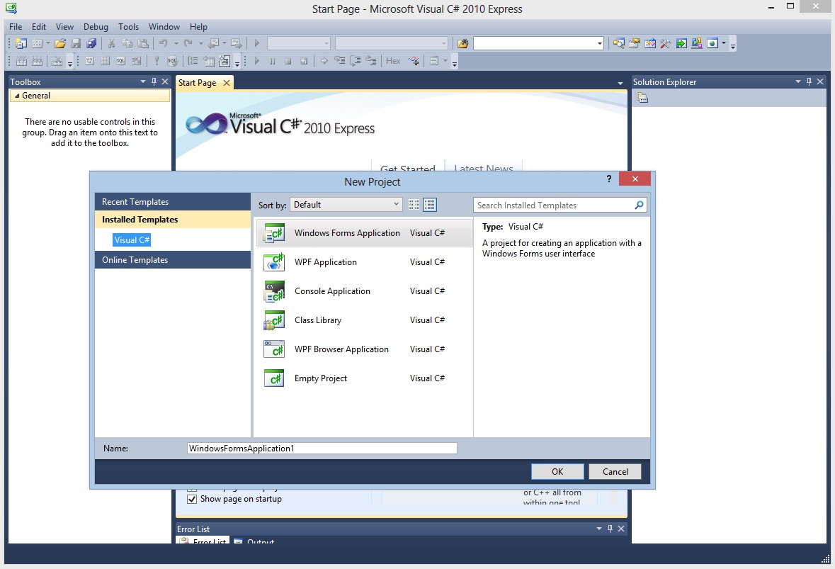Switch templates to medium icons list view

(430, 205)
